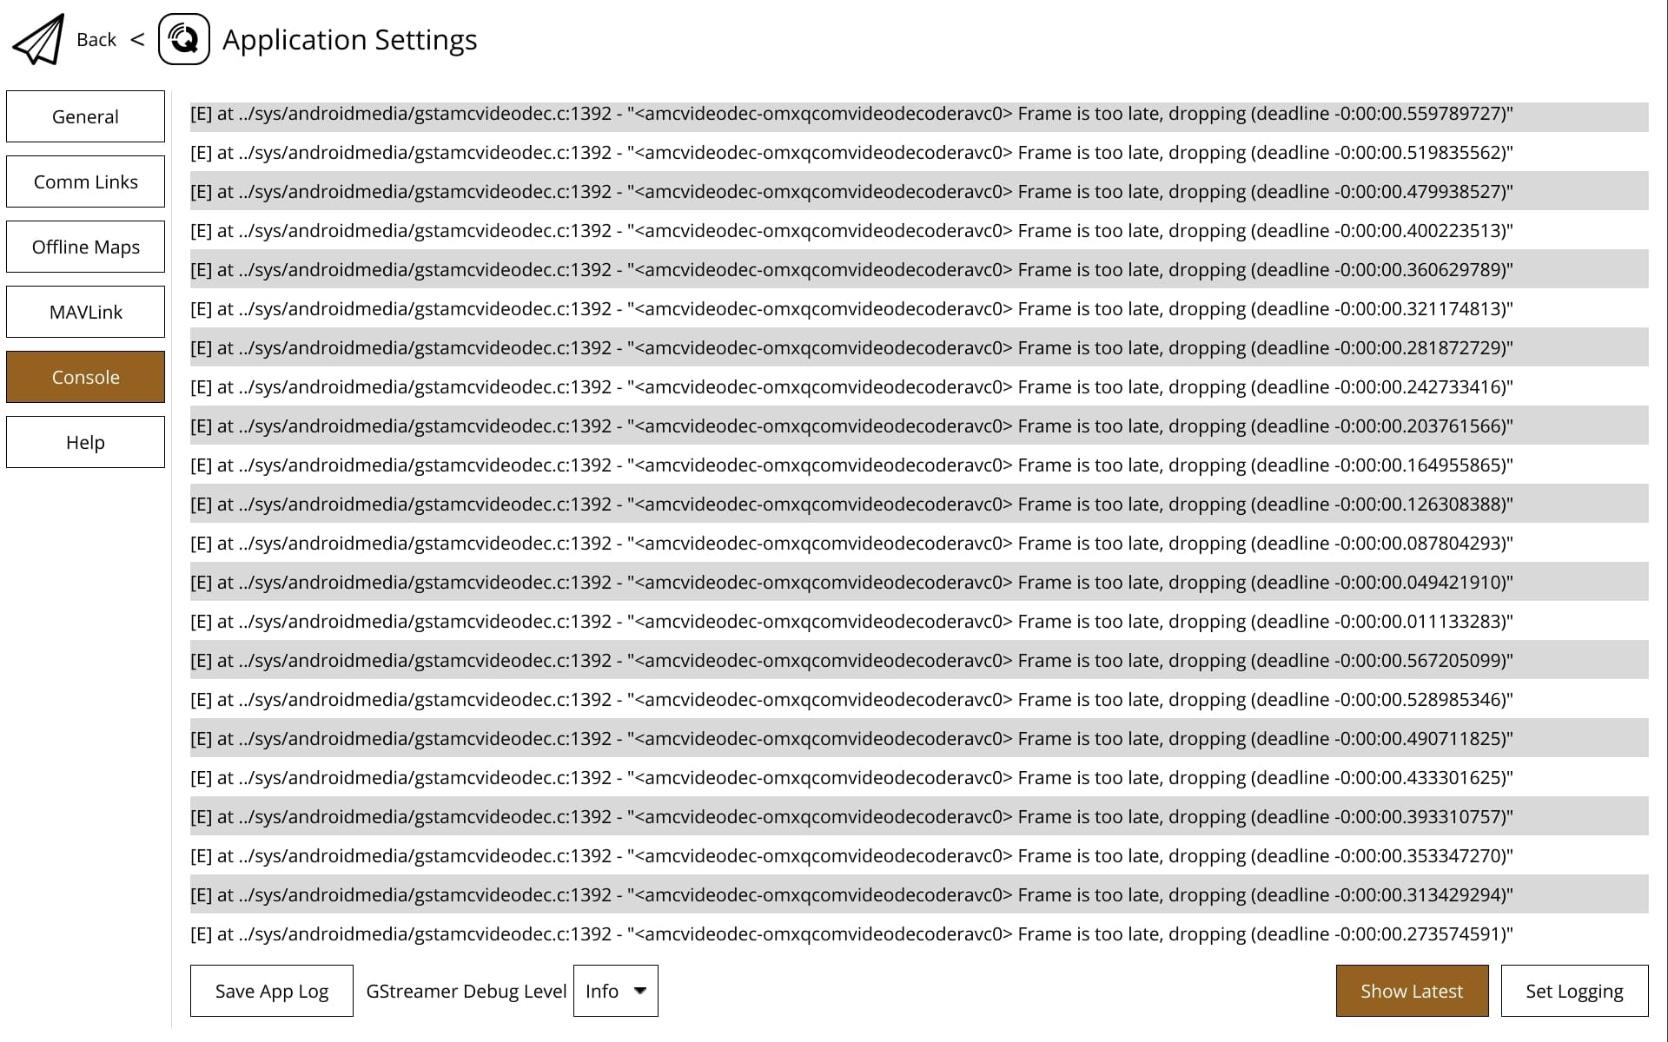Select the MAVLink settings tab
The width and height of the screenshot is (1668, 1042).
pos(85,312)
